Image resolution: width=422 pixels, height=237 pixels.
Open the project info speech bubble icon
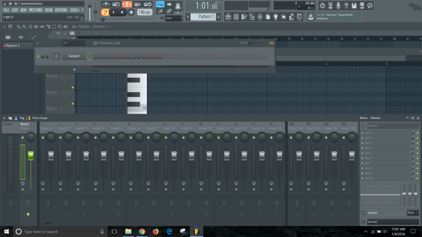(370, 5)
